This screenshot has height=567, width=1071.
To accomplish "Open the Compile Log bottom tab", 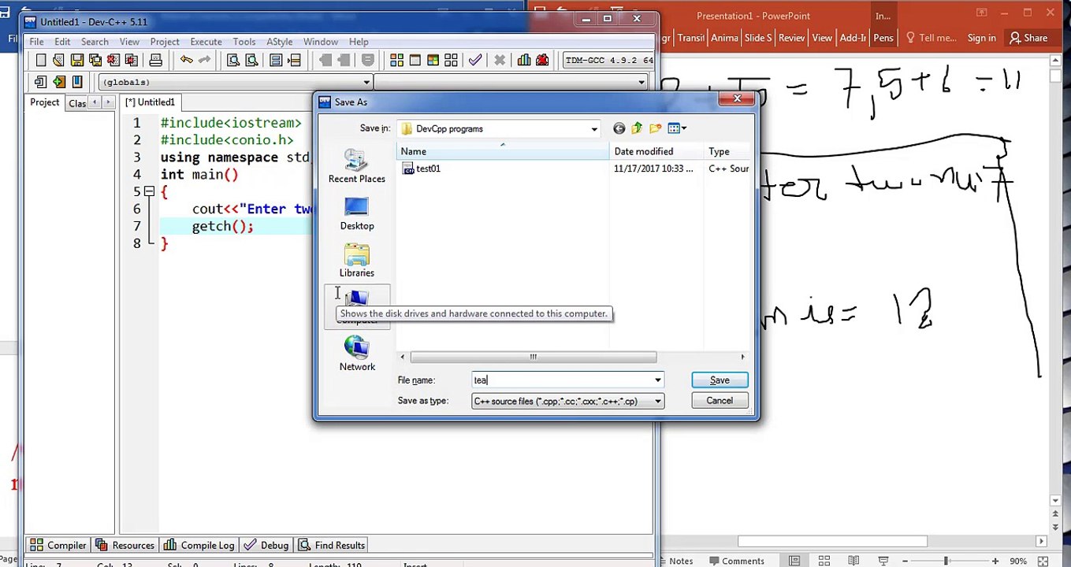I will tap(199, 545).
